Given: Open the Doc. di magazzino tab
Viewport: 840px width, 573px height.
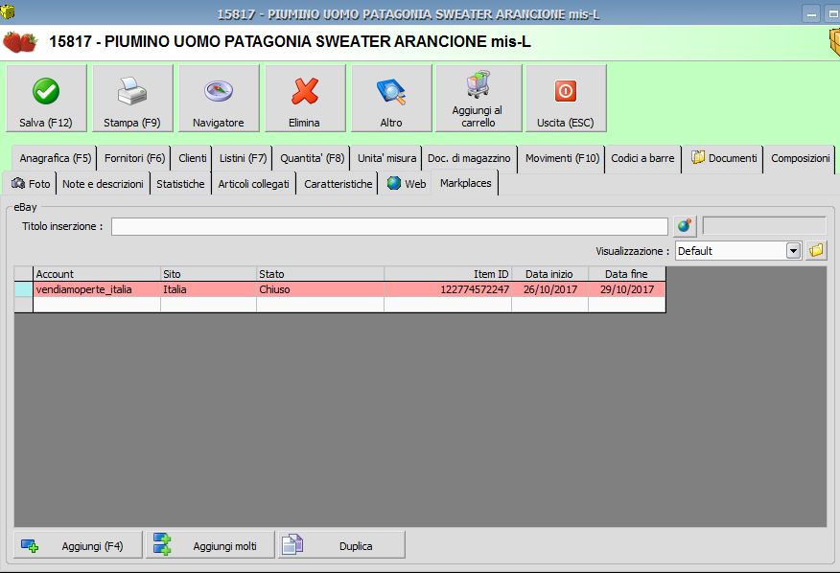Looking at the screenshot, I should pyautogui.click(x=469, y=158).
